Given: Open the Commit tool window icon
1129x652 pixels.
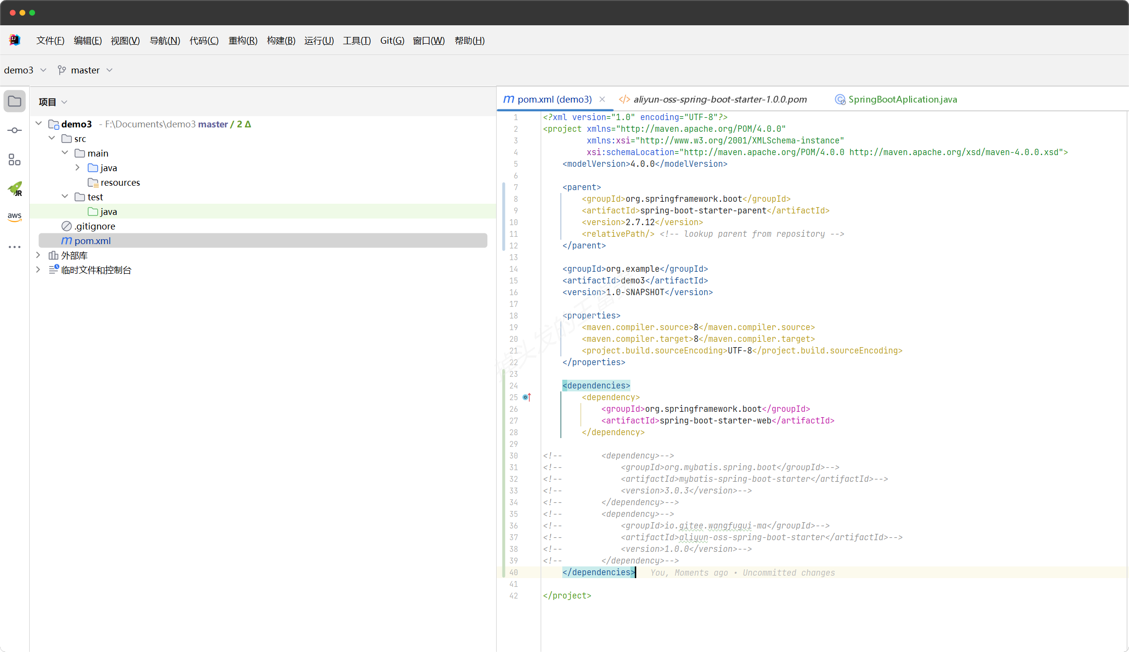Looking at the screenshot, I should pos(15,130).
